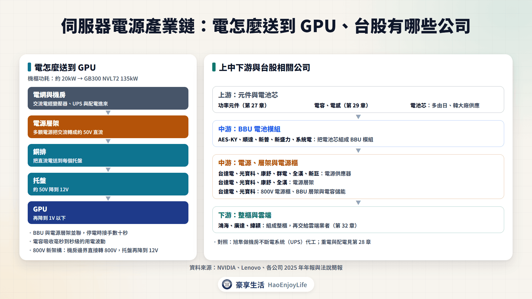This screenshot has width=532, height=299.
Task: Click the 電怎麼送到 GPU section heading
Action: (x=65, y=67)
